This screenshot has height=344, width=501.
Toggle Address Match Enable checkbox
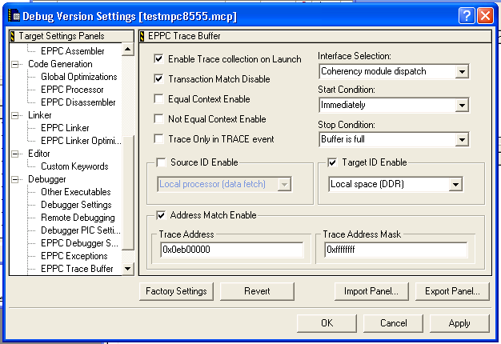pyautogui.click(x=162, y=215)
